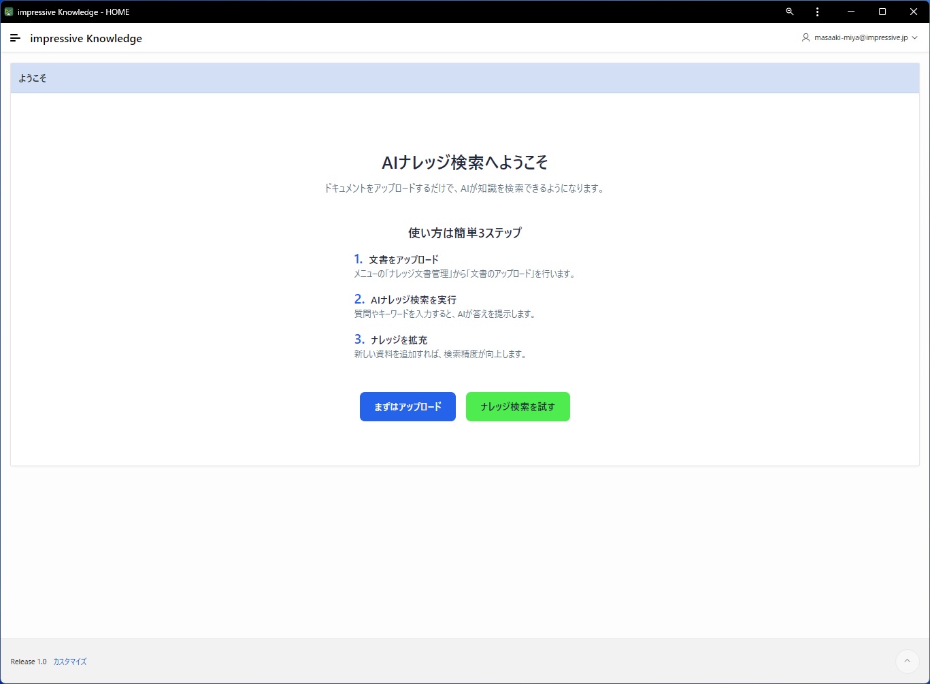The height and width of the screenshot is (684, 930).
Task: Open the masaaki-miya@impressive.jp account menu
Action: (861, 37)
